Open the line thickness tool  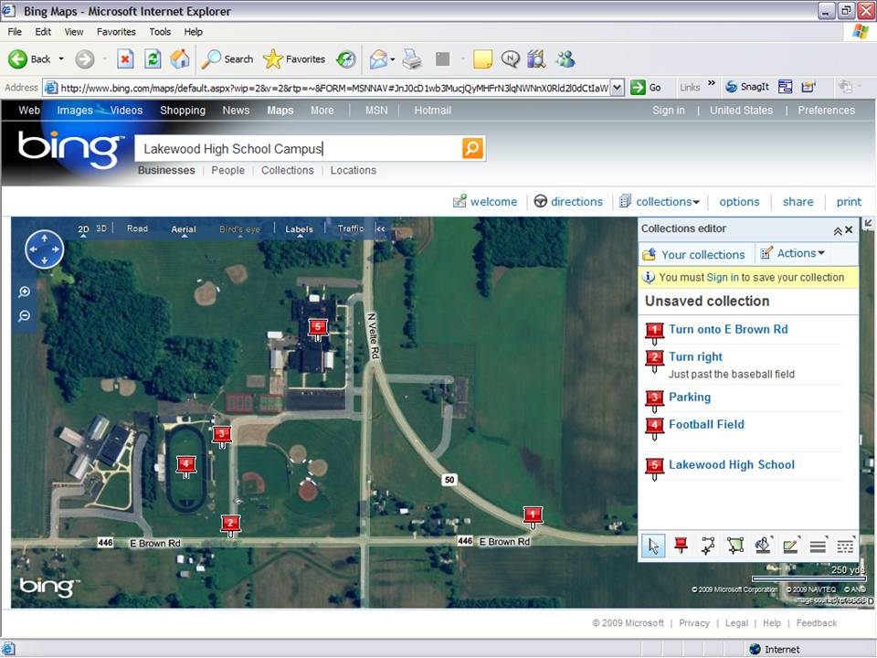click(818, 546)
